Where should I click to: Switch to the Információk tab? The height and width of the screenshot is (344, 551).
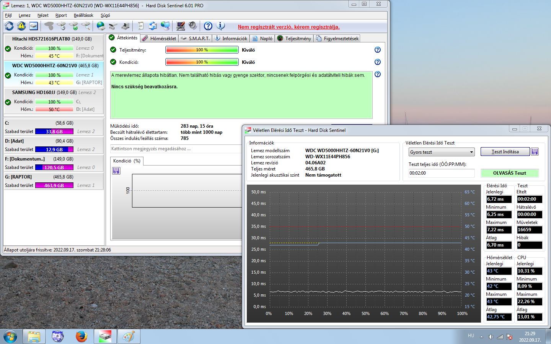(x=231, y=38)
